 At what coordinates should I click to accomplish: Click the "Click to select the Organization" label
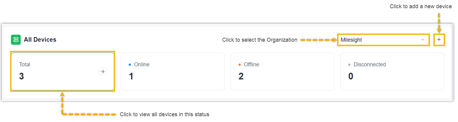click(260, 40)
